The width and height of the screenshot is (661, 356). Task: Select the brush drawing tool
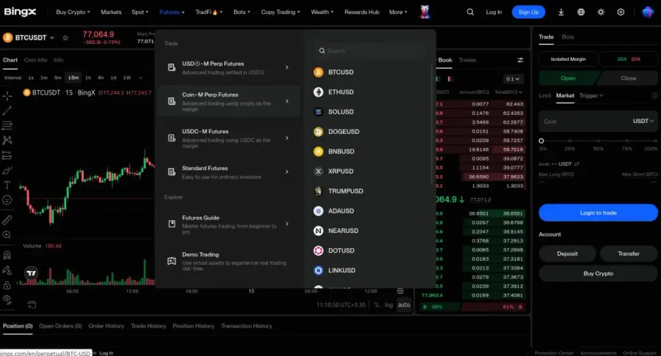point(7,170)
